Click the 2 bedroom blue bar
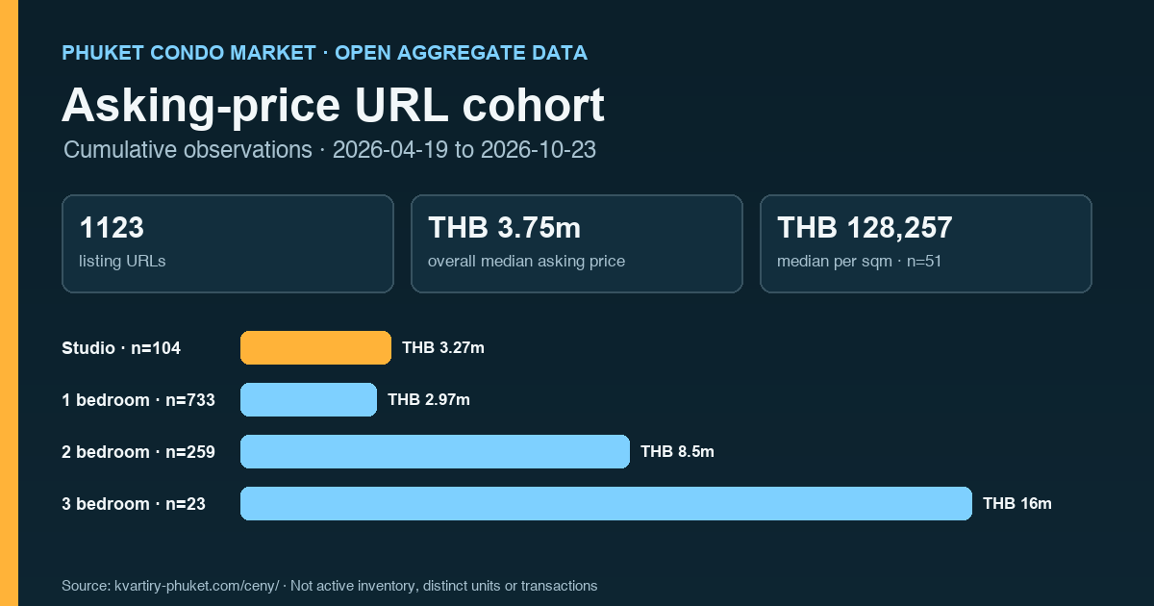 [435, 452]
